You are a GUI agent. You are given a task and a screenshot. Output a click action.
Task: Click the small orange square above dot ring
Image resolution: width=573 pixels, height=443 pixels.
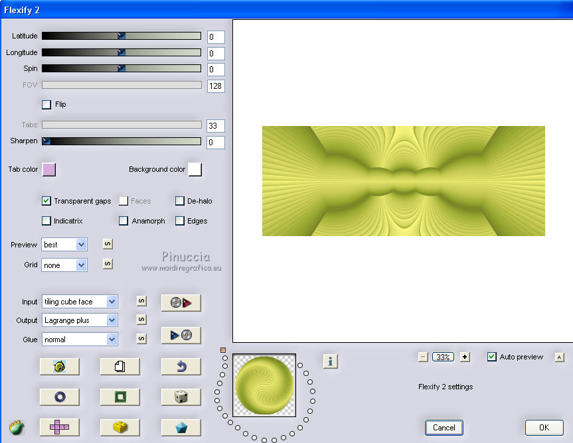coord(223,350)
